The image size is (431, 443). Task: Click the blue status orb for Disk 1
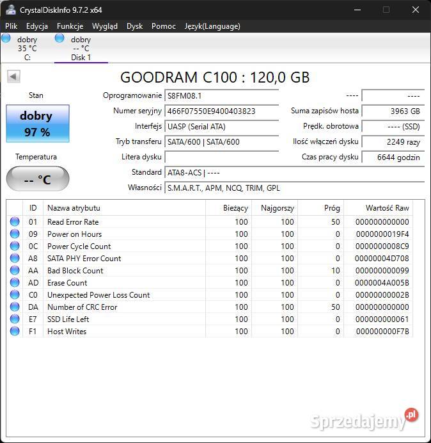tap(59, 38)
